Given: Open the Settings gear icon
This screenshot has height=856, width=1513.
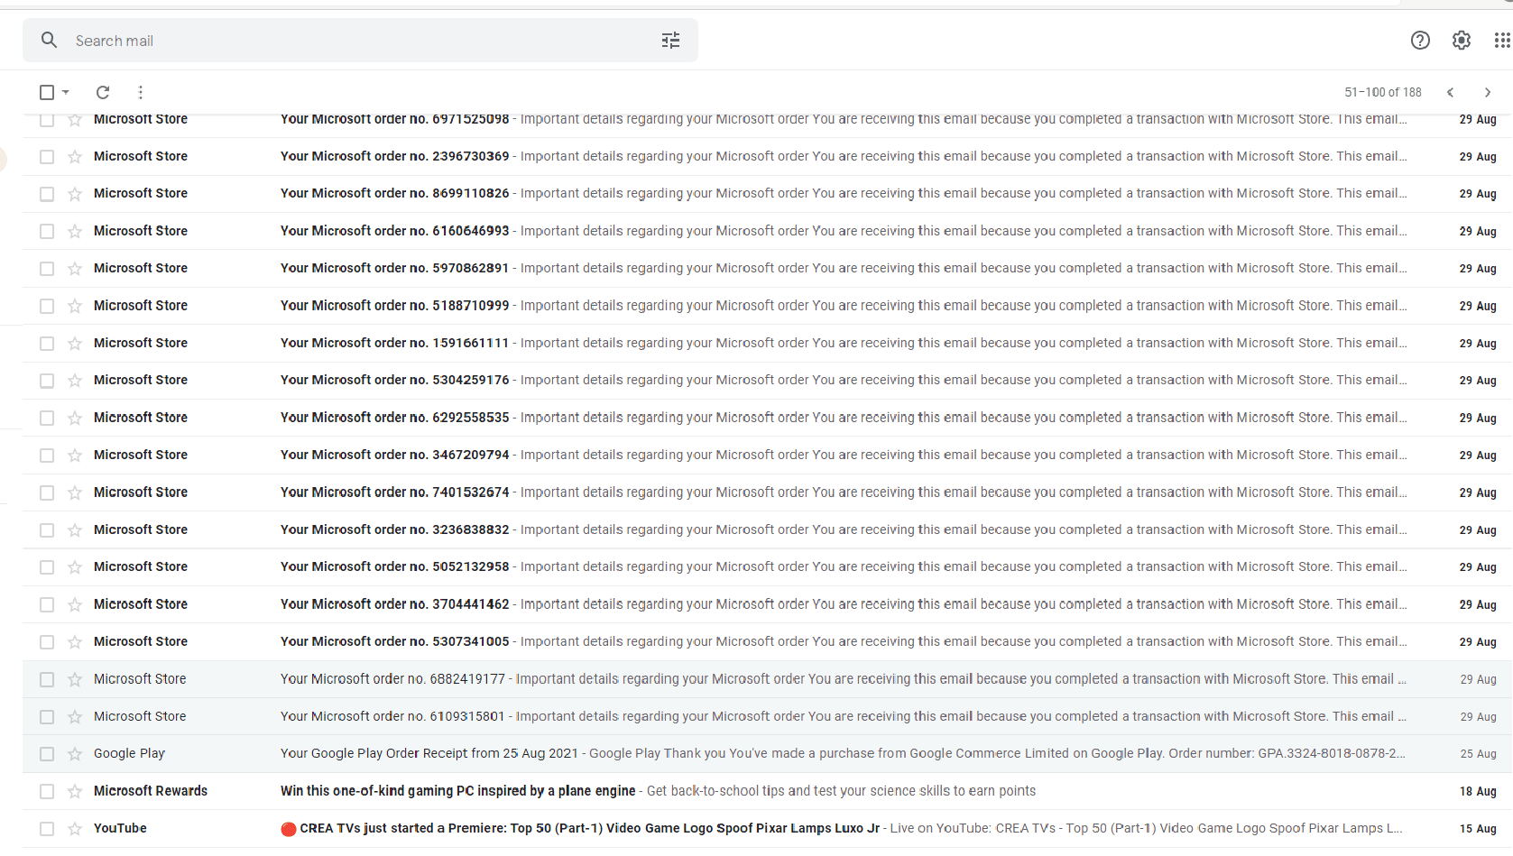Looking at the screenshot, I should [x=1462, y=41].
